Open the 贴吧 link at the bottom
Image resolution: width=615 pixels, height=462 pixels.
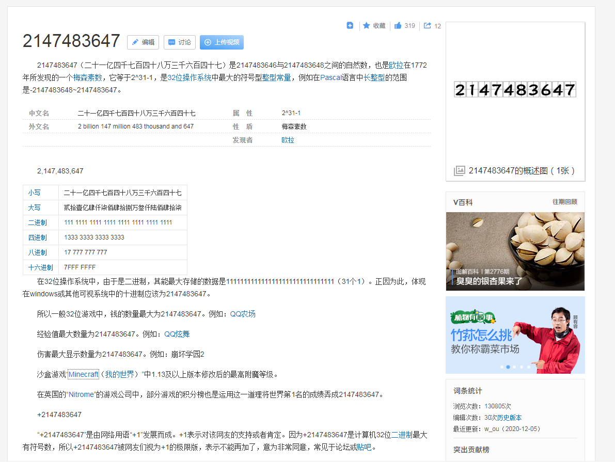[x=365, y=447]
